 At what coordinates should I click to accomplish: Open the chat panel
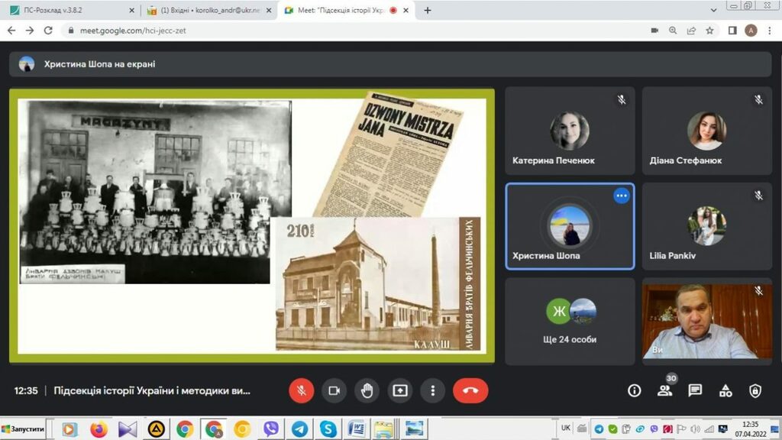[695, 390]
